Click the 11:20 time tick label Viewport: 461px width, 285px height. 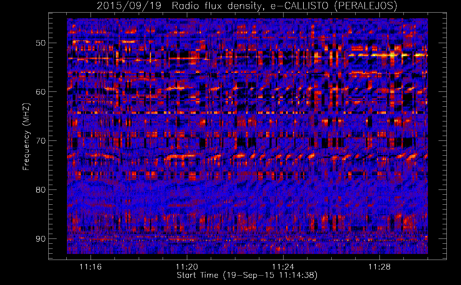(x=187, y=267)
